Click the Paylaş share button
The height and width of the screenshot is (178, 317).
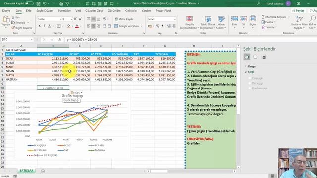click(x=298, y=11)
